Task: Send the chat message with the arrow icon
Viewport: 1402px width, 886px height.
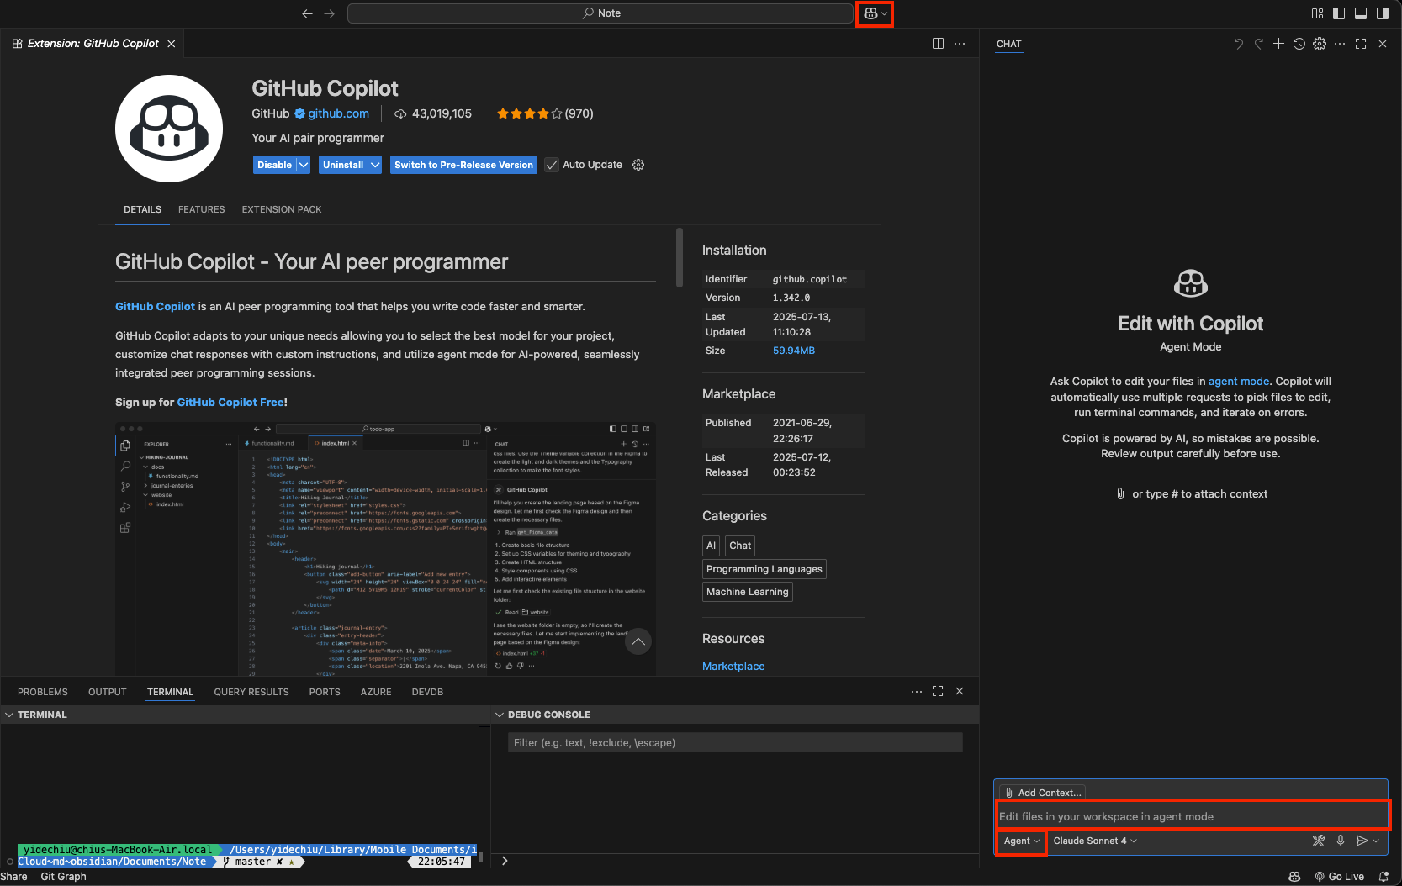Action: 1362,841
